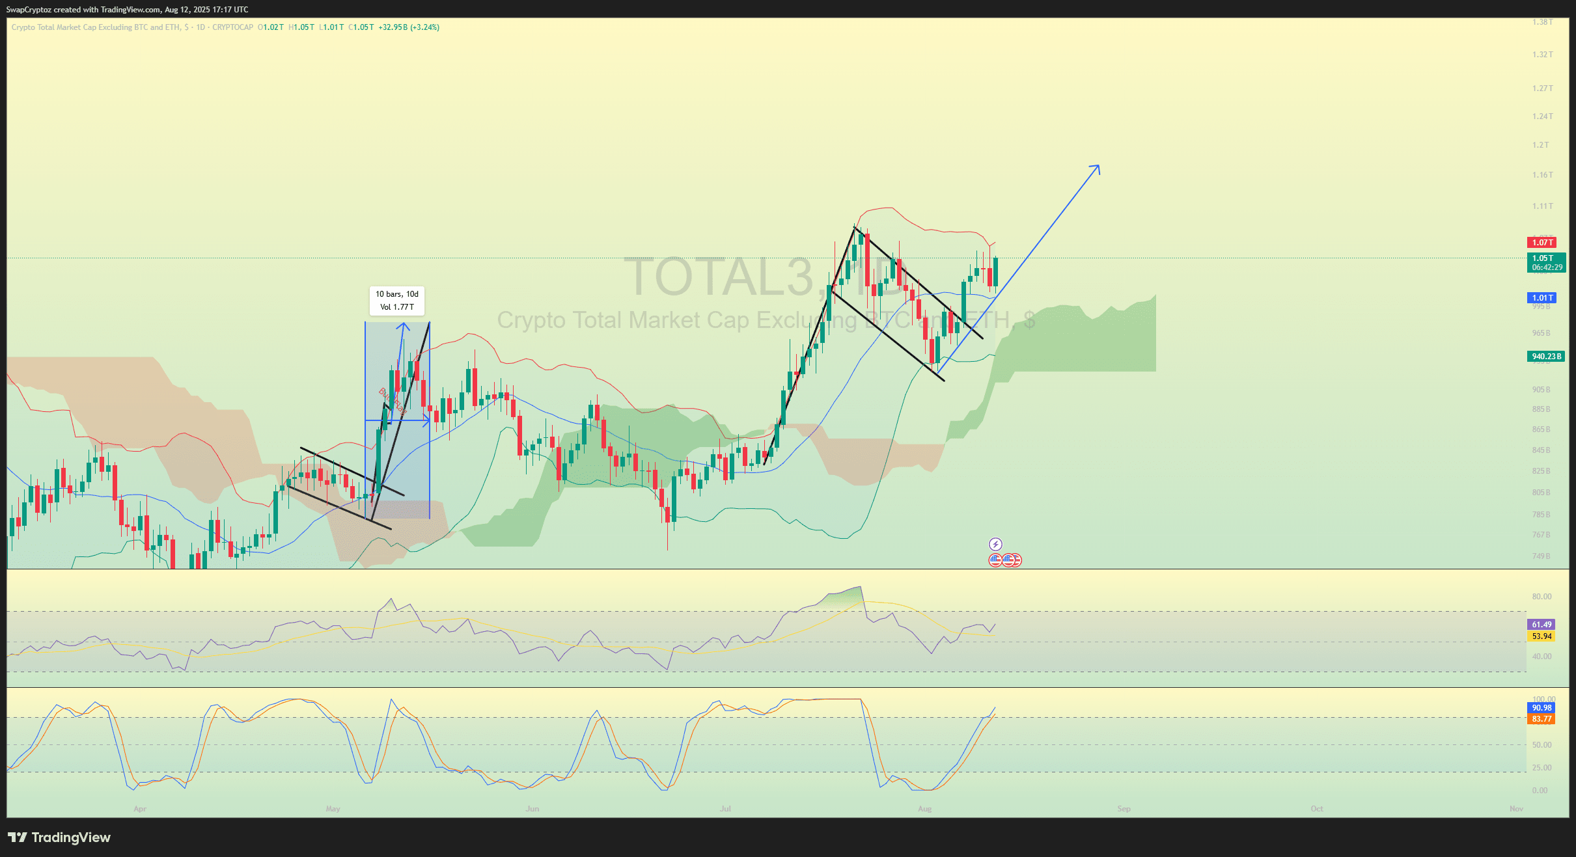Click the purple lightning bolt event icon
The height and width of the screenshot is (857, 1576).
pyautogui.click(x=995, y=544)
